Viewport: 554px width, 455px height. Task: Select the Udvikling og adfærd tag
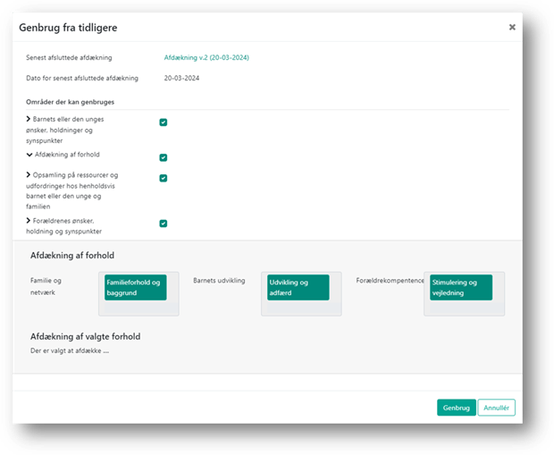tap(298, 287)
